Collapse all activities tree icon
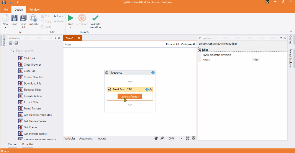Viewport: 295px width, 153px height. (x=16, y=43)
